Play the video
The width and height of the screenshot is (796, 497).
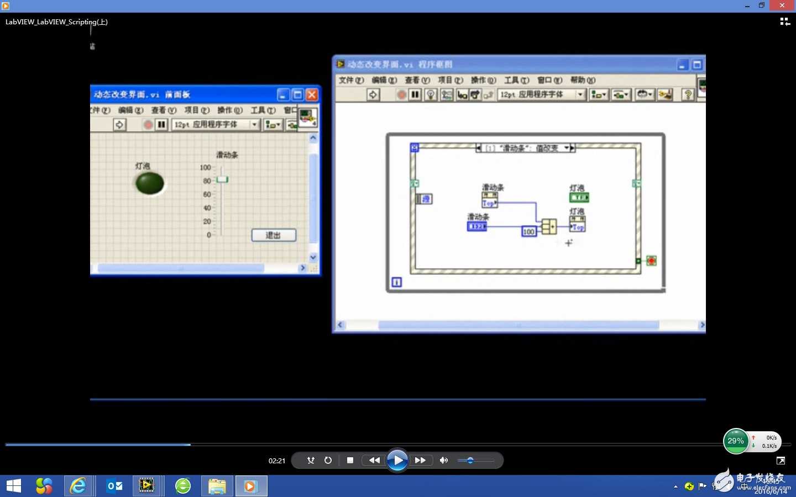tap(397, 460)
